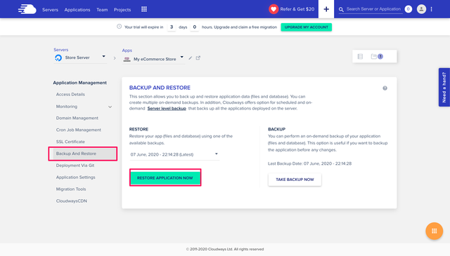450x256 pixels.
Task: Click Take Backup Now button
Action: [x=295, y=180]
